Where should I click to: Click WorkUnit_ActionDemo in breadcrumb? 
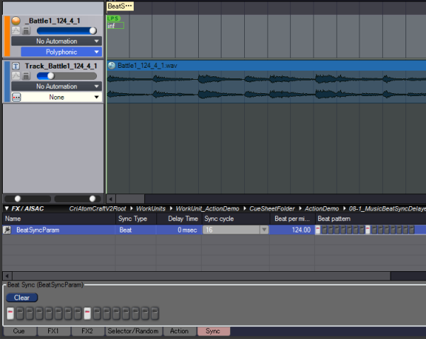click(x=207, y=208)
